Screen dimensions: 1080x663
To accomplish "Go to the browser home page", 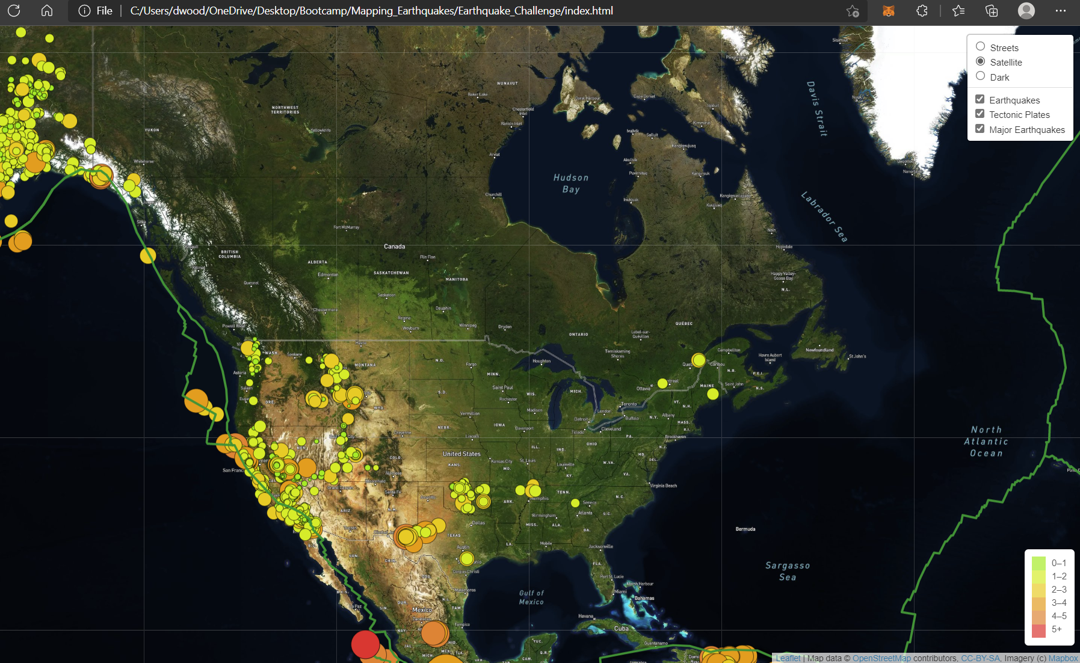I will click(47, 11).
